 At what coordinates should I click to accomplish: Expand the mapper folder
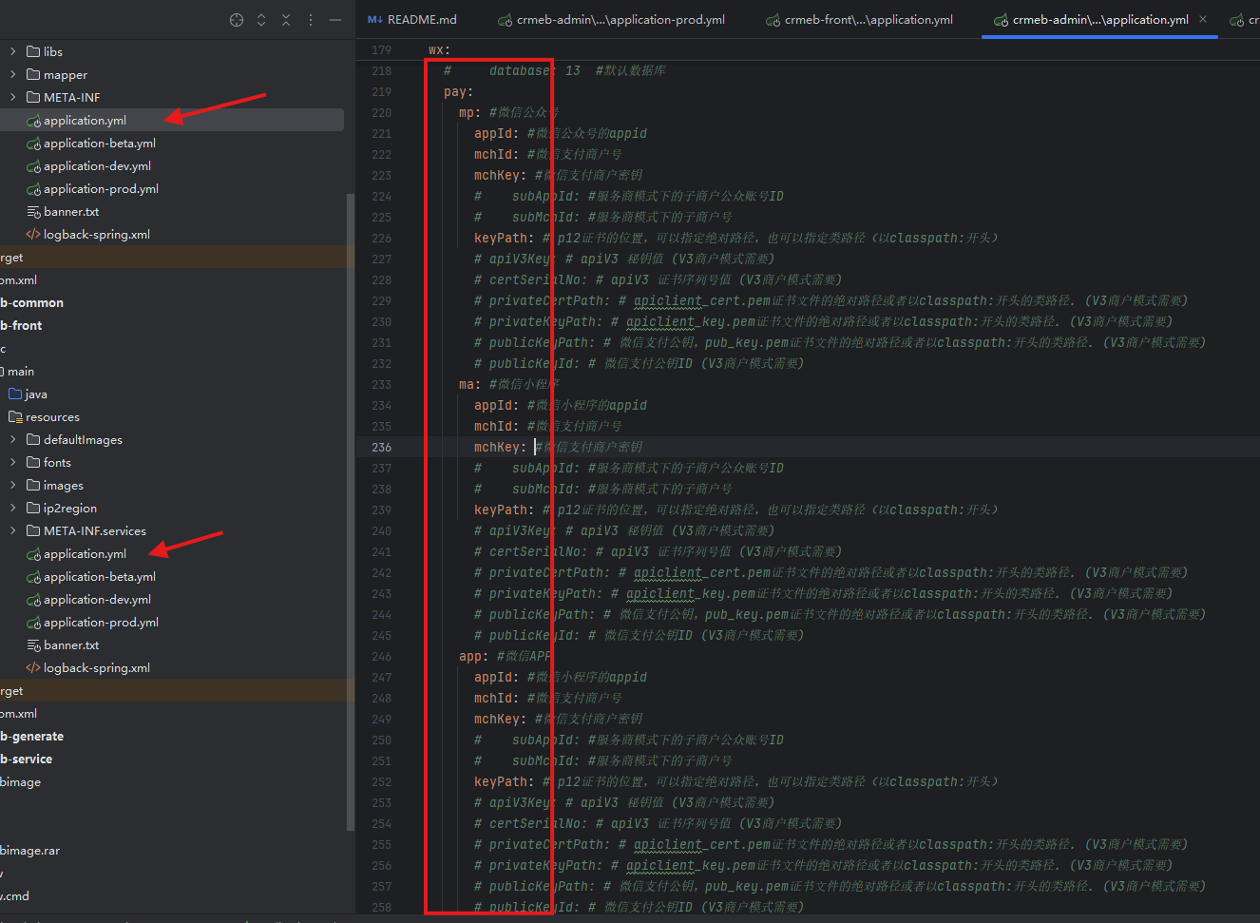click(12, 75)
